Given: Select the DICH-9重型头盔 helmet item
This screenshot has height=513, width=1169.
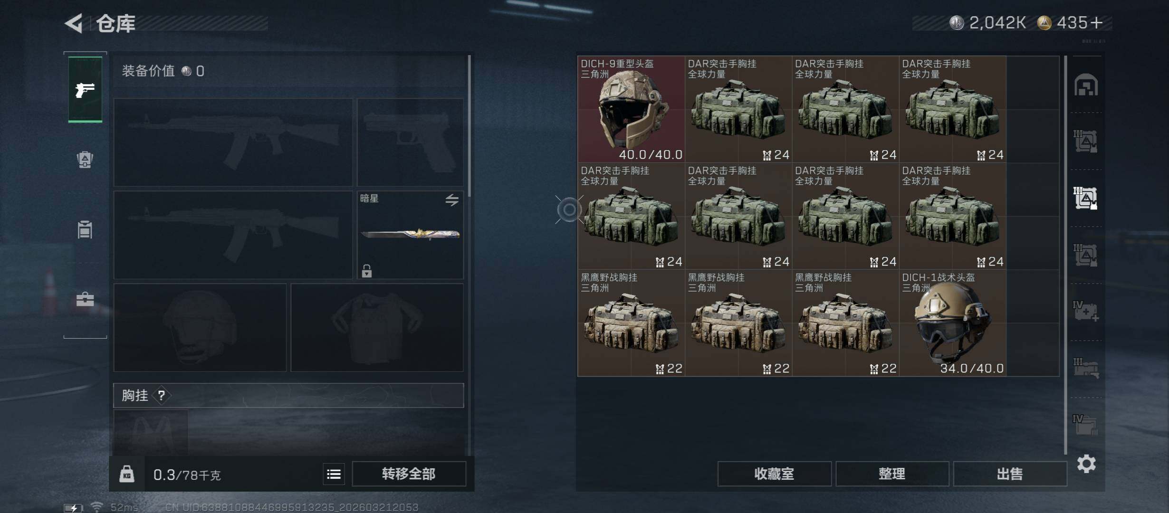Looking at the screenshot, I should (631, 109).
